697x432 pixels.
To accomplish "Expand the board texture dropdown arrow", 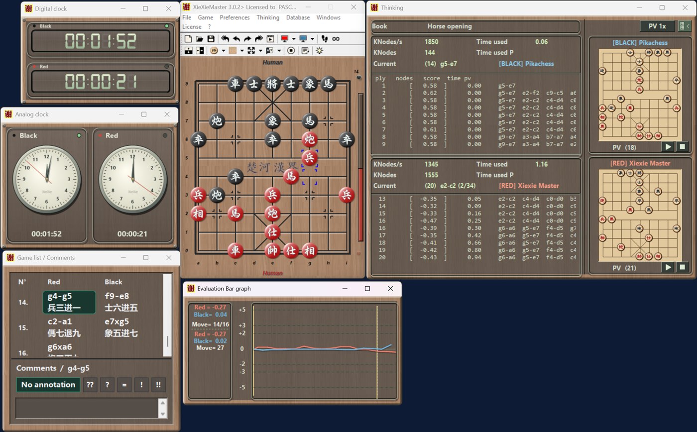I will click(x=242, y=51).
